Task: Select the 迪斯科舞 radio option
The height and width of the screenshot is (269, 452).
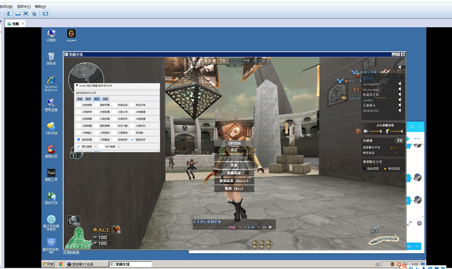Action: click(96, 105)
